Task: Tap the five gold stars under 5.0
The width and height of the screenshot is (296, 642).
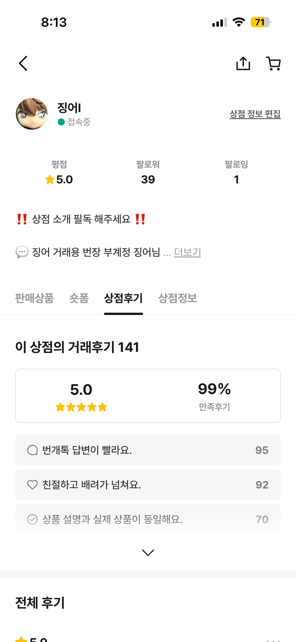Action: (81, 407)
